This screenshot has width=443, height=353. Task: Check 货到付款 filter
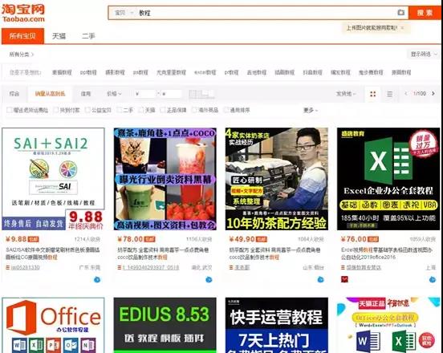(x=56, y=110)
